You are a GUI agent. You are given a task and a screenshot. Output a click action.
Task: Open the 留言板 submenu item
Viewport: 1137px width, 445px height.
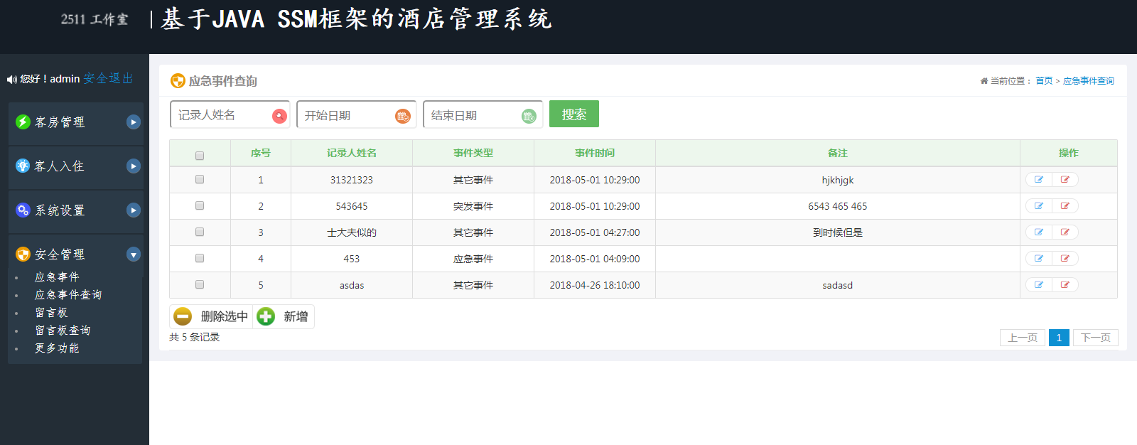(51, 312)
